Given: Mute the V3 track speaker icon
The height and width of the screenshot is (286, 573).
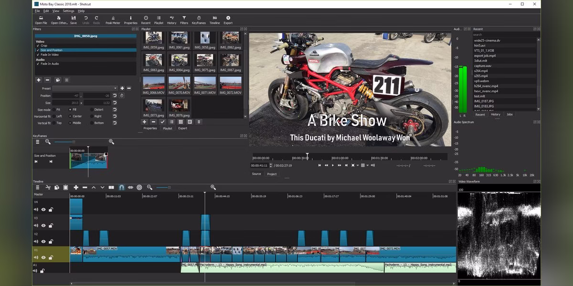Looking at the screenshot, I should (x=36, y=225).
